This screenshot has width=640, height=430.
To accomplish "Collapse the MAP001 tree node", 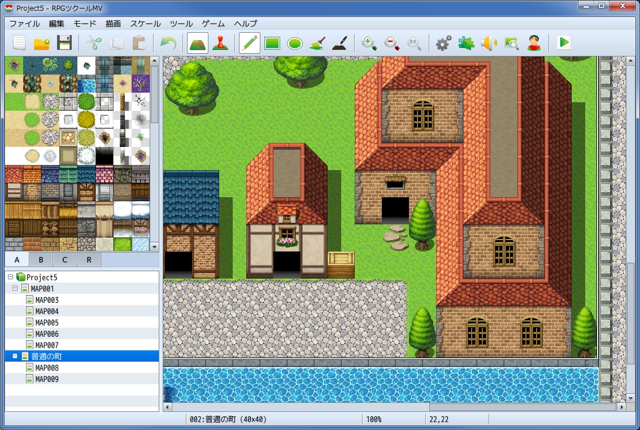I will click(x=15, y=288).
